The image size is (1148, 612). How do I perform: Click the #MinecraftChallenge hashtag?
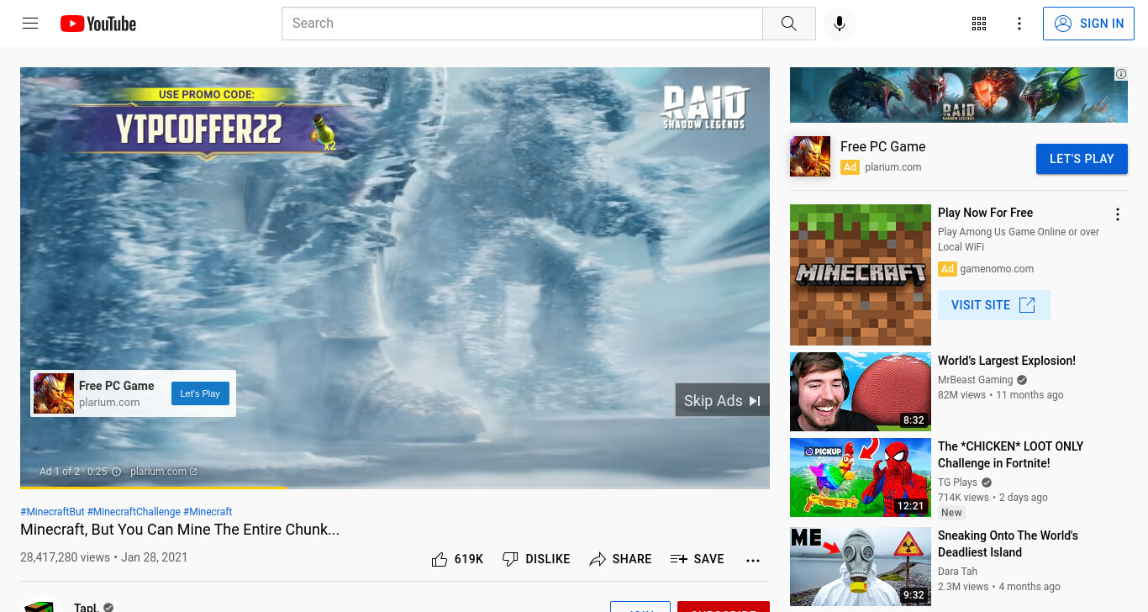[134, 512]
